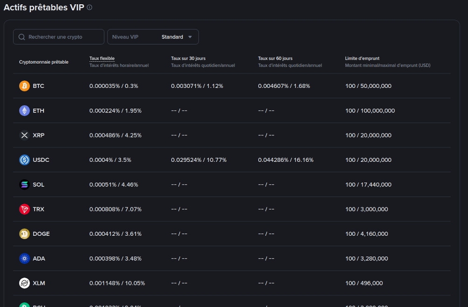
Task: Click the Standard dropdown arrow
Action: click(x=190, y=37)
